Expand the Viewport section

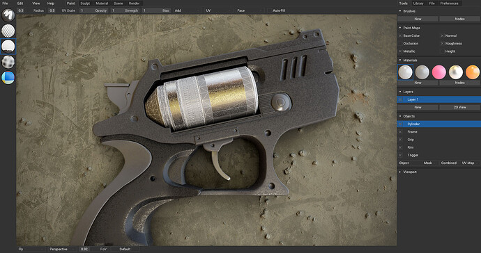400,172
